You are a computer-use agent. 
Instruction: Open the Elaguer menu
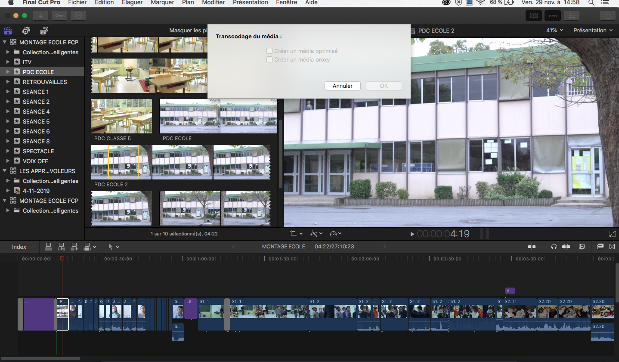(x=132, y=3)
